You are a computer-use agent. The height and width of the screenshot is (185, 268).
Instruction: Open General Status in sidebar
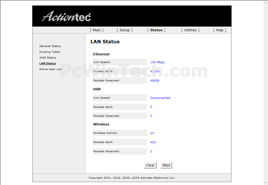click(50, 46)
